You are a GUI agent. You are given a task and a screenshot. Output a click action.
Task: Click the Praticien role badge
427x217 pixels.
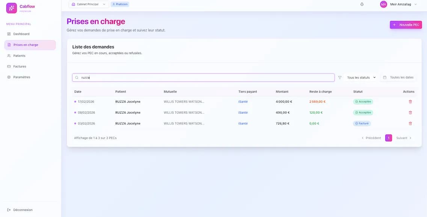[120, 4]
